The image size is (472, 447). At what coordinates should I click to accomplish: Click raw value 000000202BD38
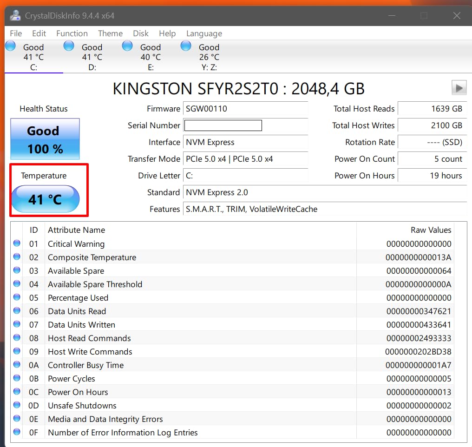click(x=418, y=352)
